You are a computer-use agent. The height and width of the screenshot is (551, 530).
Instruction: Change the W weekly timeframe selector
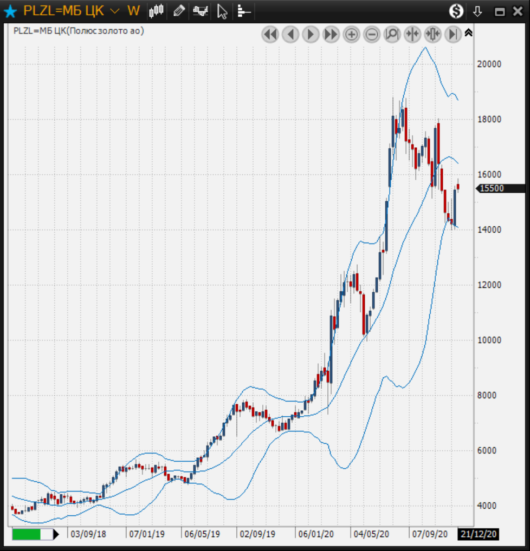click(133, 11)
